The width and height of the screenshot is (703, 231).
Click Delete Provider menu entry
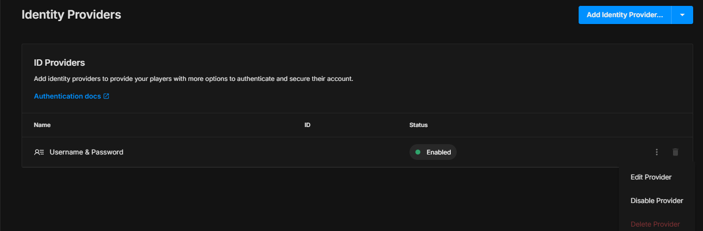point(655,224)
